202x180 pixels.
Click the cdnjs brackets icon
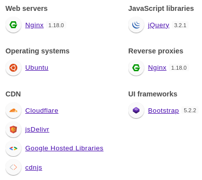[13, 167]
